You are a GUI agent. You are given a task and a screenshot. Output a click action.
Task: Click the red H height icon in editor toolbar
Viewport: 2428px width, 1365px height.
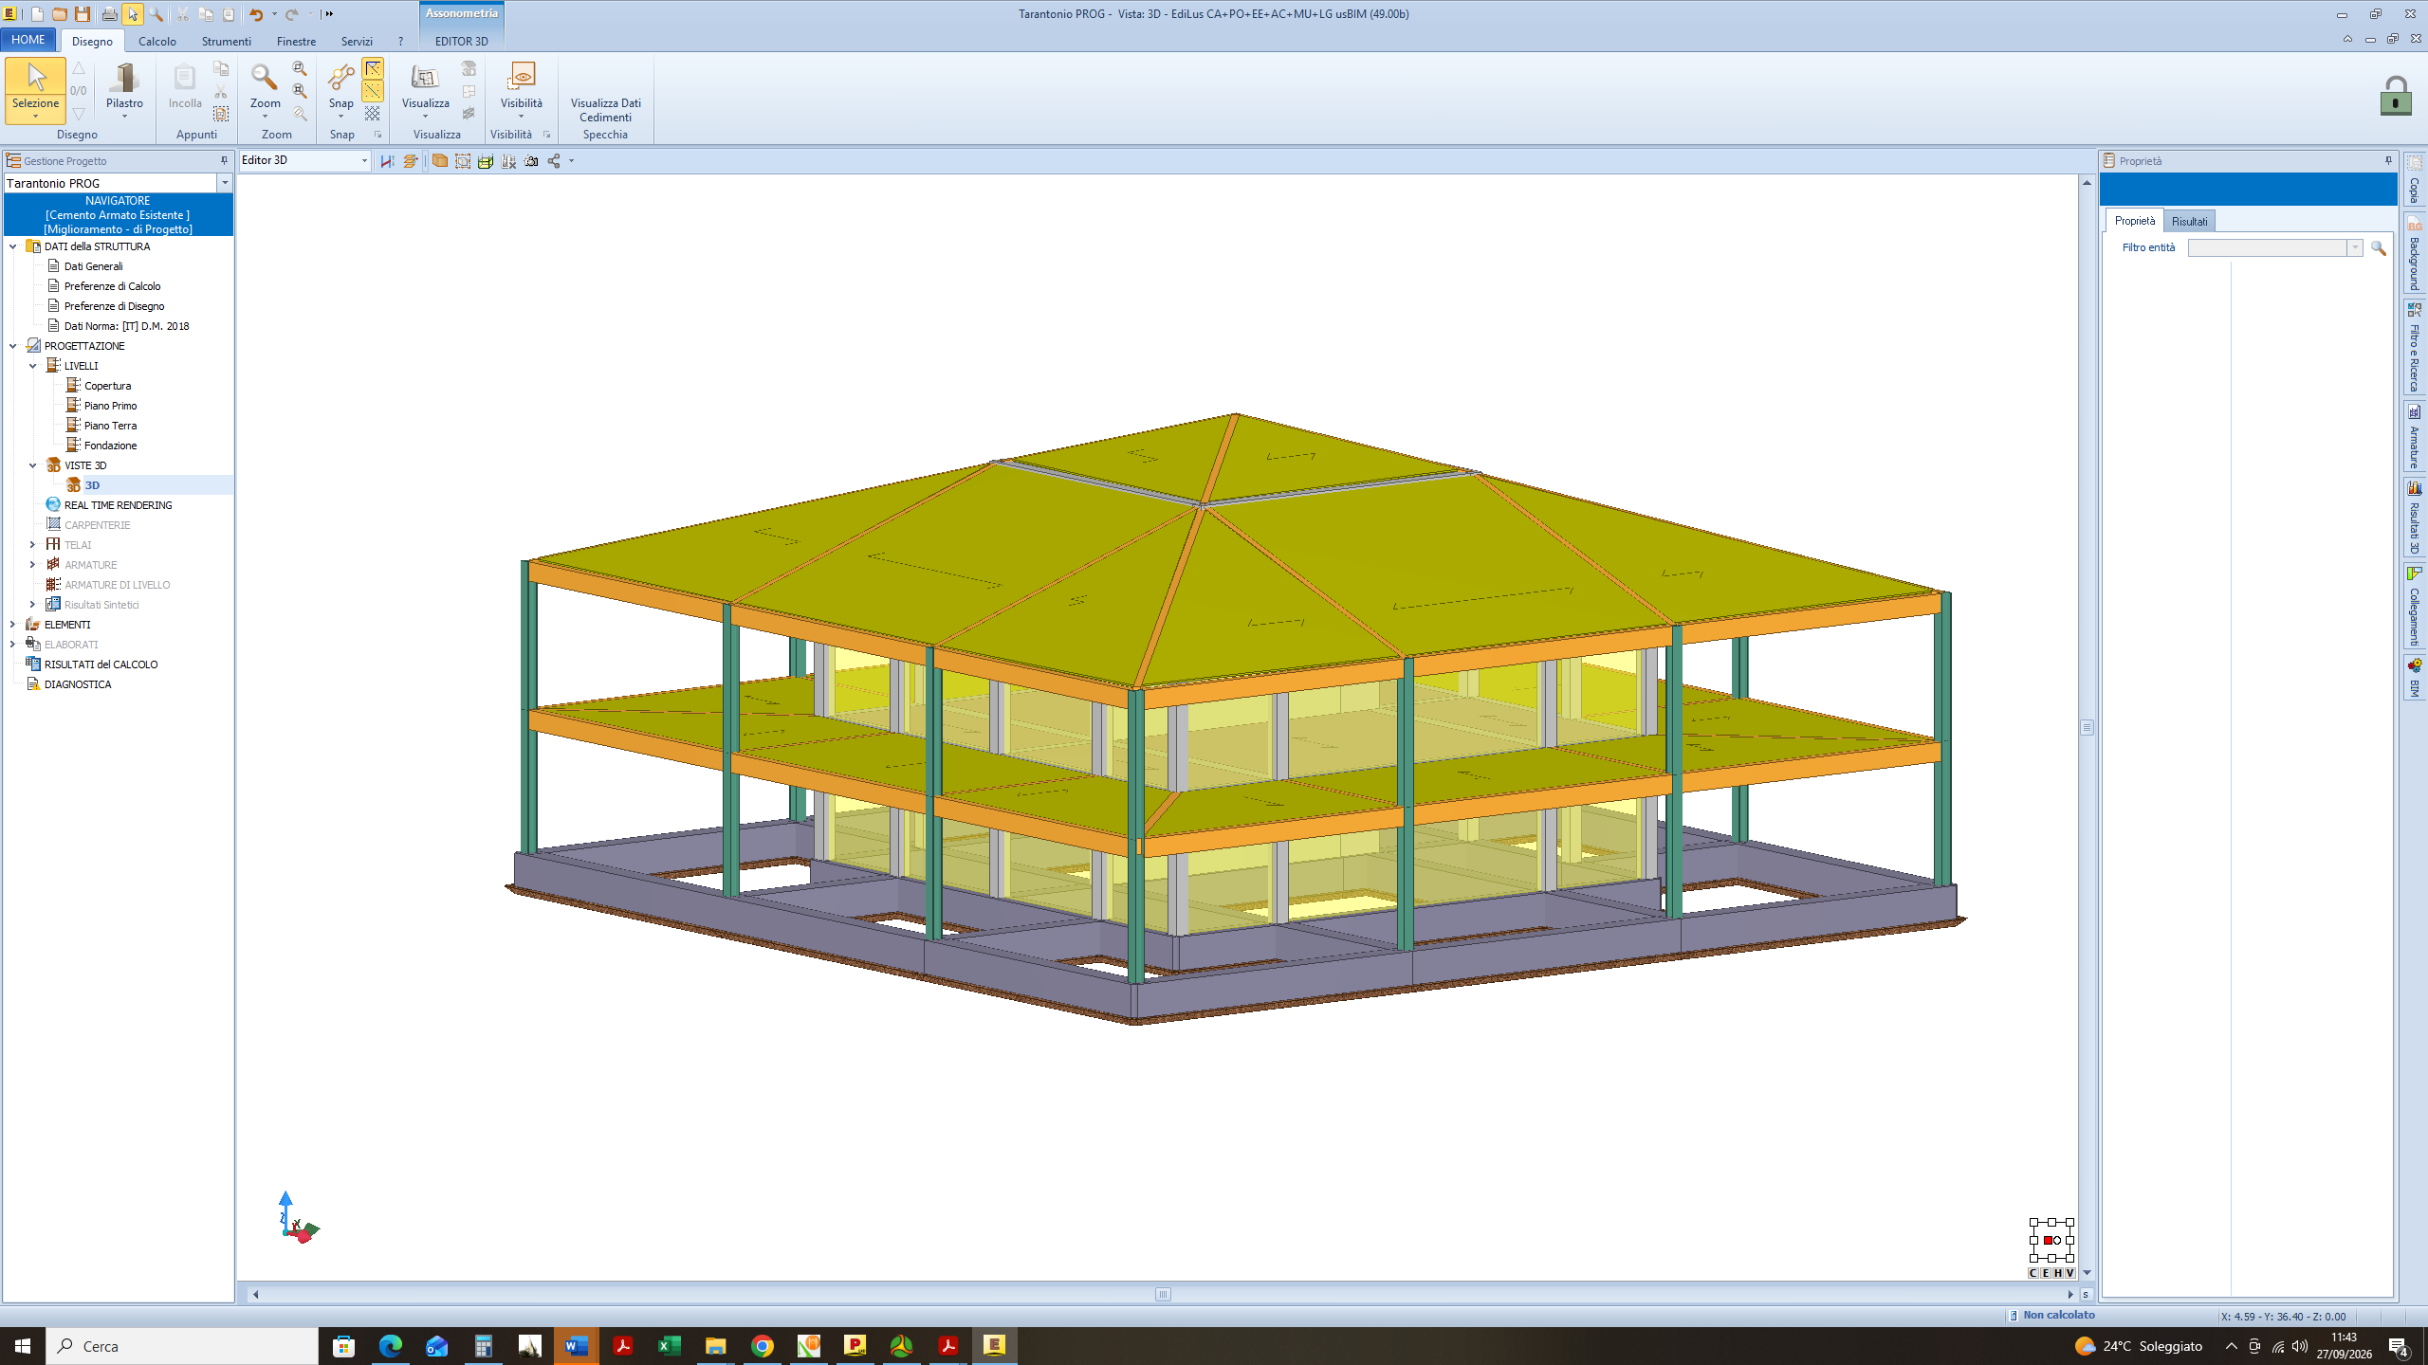tap(387, 161)
